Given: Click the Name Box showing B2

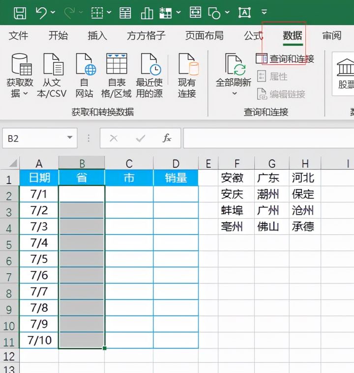Looking at the screenshot, I should pyautogui.click(x=34, y=138).
